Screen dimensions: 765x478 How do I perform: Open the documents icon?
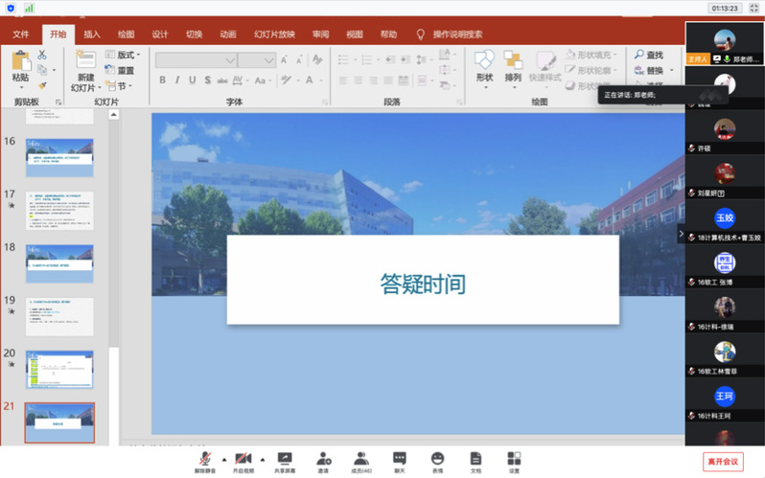tap(475, 460)
